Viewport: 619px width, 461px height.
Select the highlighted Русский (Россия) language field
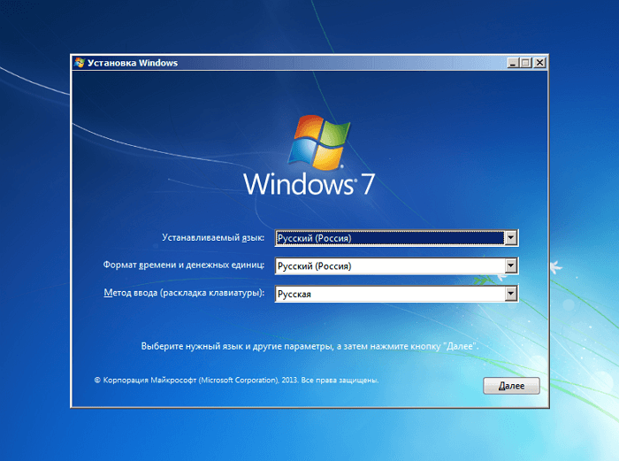click(x=388, y=238)
